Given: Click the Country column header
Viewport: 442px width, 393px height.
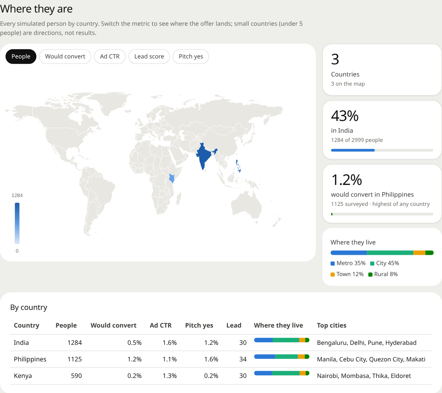Looking at the screenshot, I should pyautogui.click(x=27, y=325).
